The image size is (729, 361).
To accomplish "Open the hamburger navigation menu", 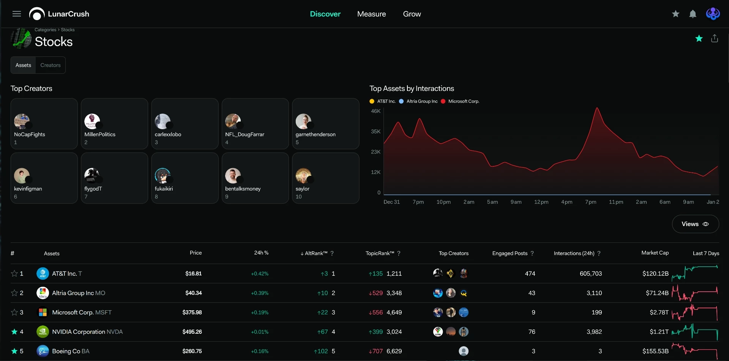I will click(x=17, y=14).
